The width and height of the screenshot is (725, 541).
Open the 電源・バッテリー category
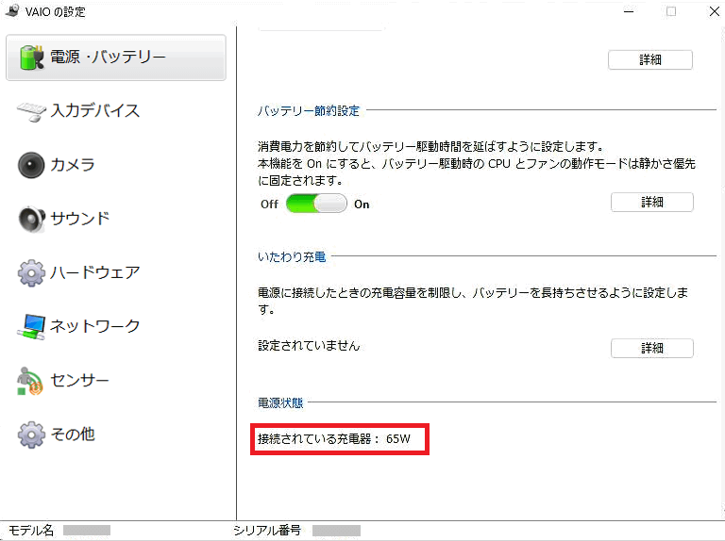click(116, 57)
